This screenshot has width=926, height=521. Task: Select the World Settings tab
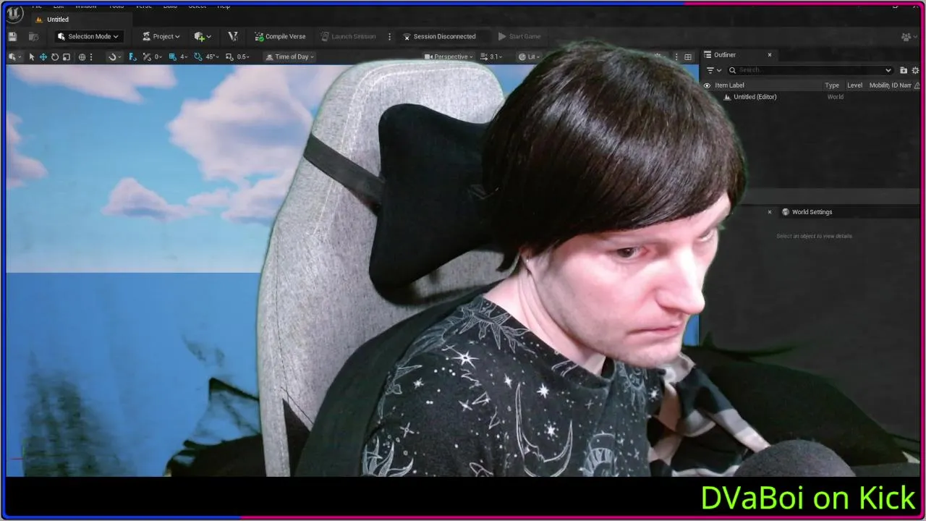pos(812,212)
